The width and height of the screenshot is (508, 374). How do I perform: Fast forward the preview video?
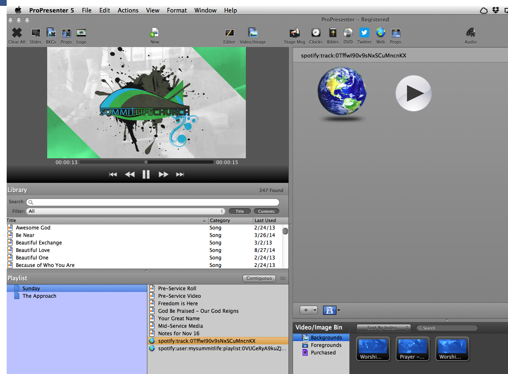(x=163, y=175)
